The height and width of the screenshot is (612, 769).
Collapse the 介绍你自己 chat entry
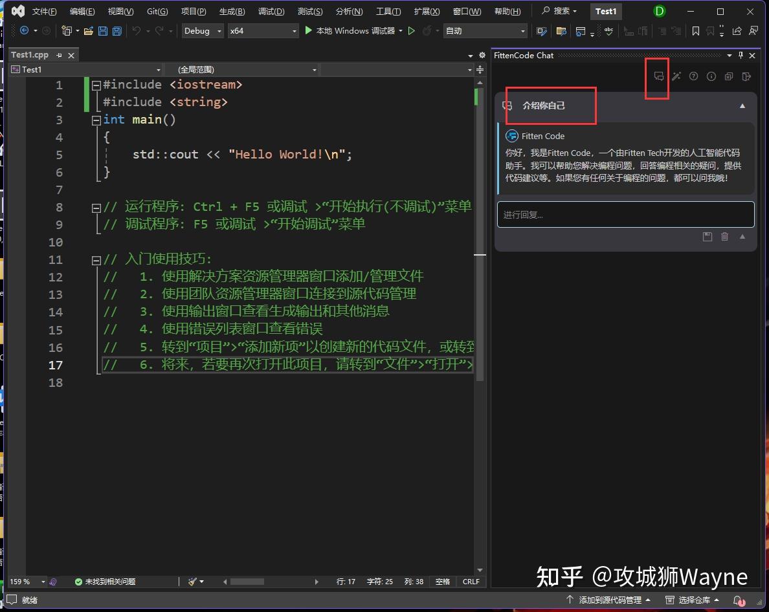[742, 106]
